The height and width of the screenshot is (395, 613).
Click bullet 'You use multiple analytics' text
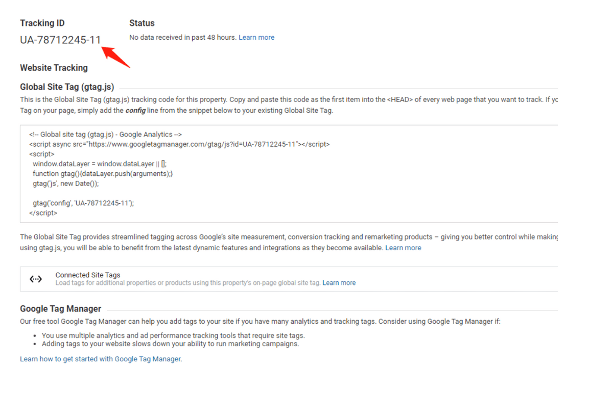click(173, 335)
